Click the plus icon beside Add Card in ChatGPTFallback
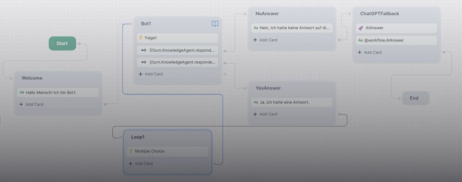 pyautogui.click(x=359, y=53)
